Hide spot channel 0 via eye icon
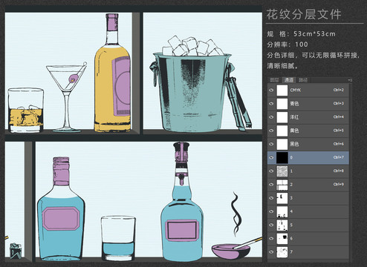367x267 pixels. [271, 157]
